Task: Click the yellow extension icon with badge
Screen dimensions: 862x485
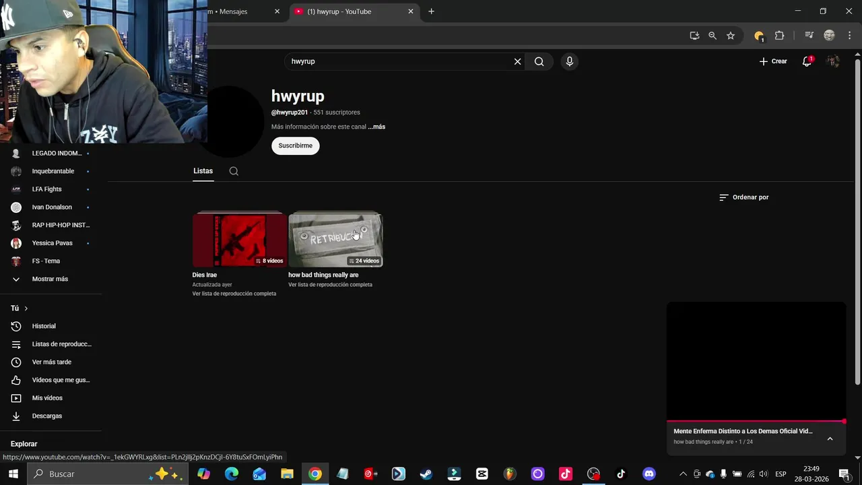Action: click(x=759, y=36)
